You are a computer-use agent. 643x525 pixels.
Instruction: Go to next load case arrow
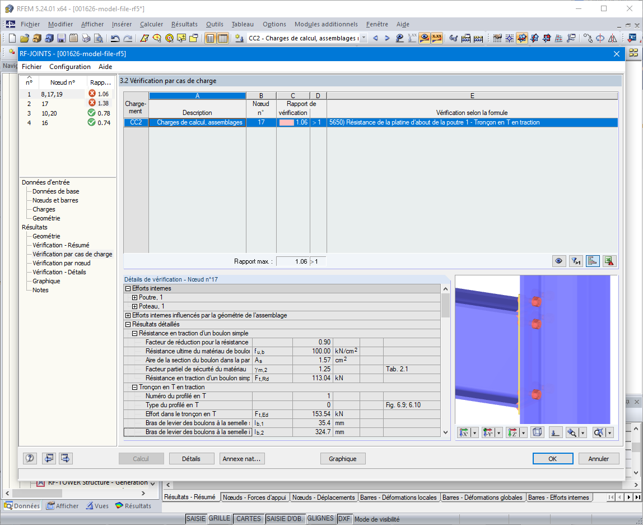click(x=387, y=38)
